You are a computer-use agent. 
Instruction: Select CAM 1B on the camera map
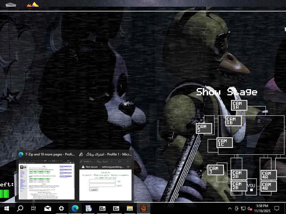click(x=233, y=121)
